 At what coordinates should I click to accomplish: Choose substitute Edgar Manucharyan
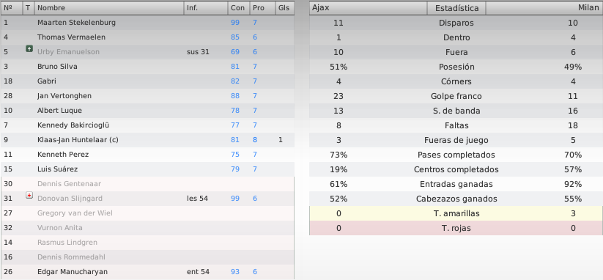148,272
